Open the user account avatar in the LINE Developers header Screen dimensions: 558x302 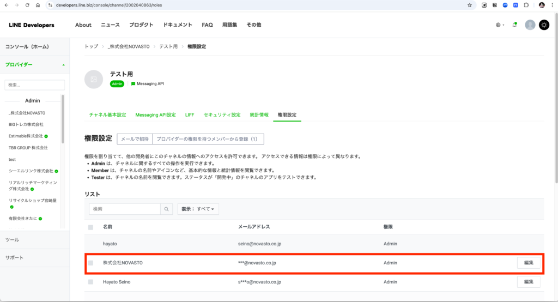tap(530, 25)
